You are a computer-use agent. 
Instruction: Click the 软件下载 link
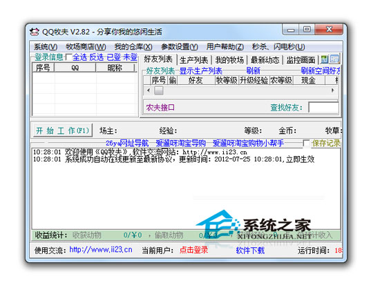coord(250,251)
